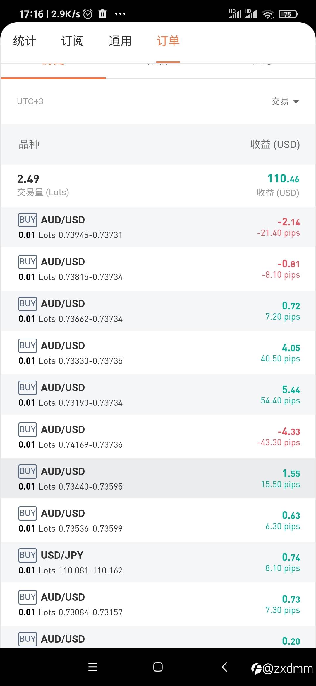Select the 通用 general tab
The image size is (316, 686).
point(120,41)
